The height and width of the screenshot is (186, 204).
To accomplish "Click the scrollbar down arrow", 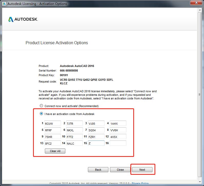I will (x=200, y=181).
